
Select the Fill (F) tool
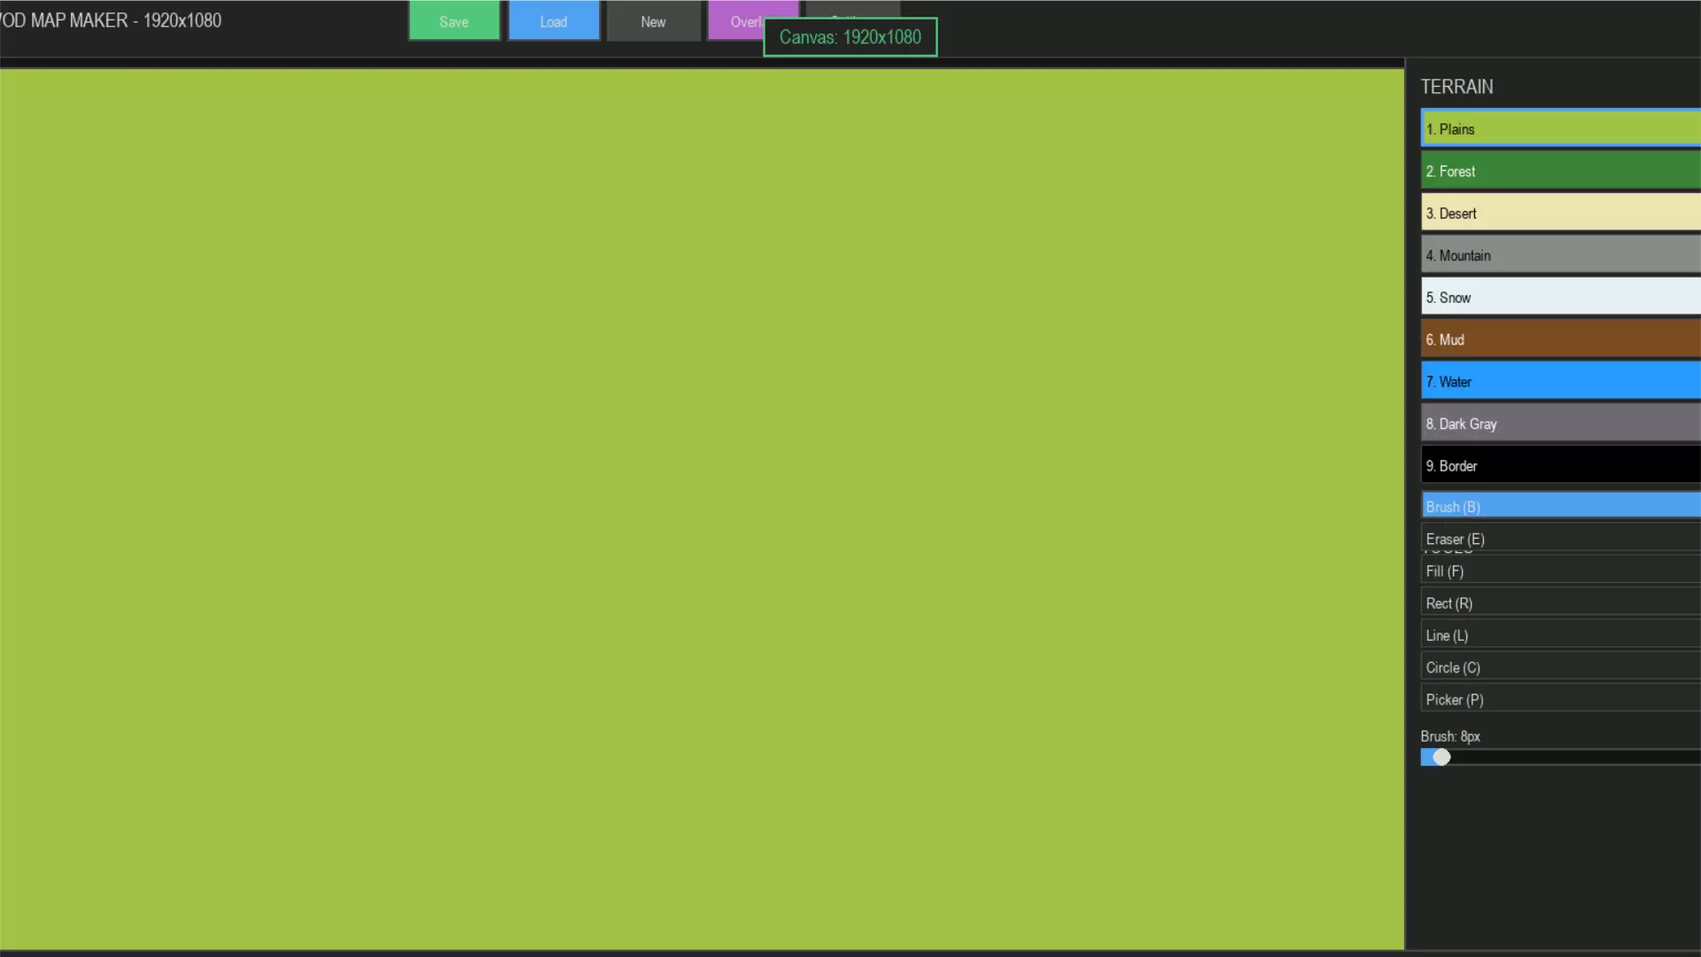click(x=1559, y=571)
